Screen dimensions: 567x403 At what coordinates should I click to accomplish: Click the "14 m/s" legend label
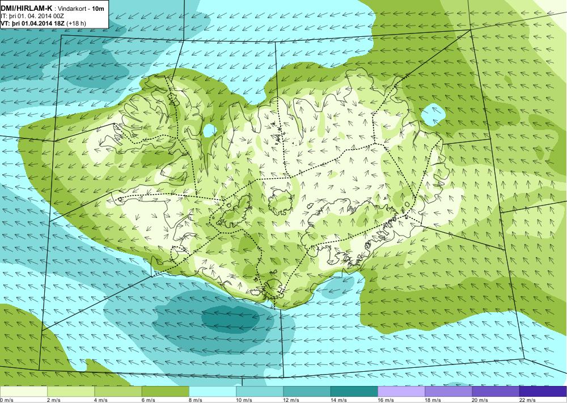338,400
